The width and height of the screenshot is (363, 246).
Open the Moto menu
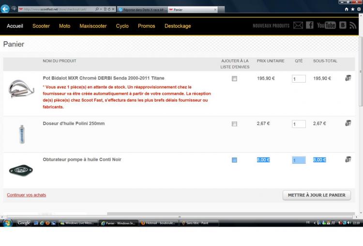coord(64,26)
